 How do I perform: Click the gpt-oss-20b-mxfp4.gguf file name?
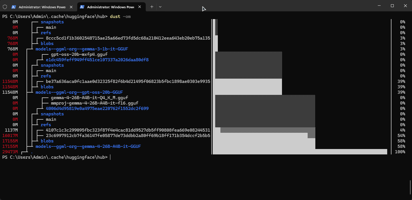click(x=79, y=54)
